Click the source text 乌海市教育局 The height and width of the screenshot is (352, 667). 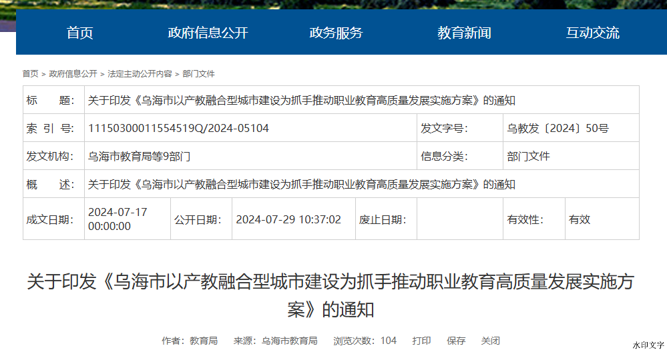point(289,341)
